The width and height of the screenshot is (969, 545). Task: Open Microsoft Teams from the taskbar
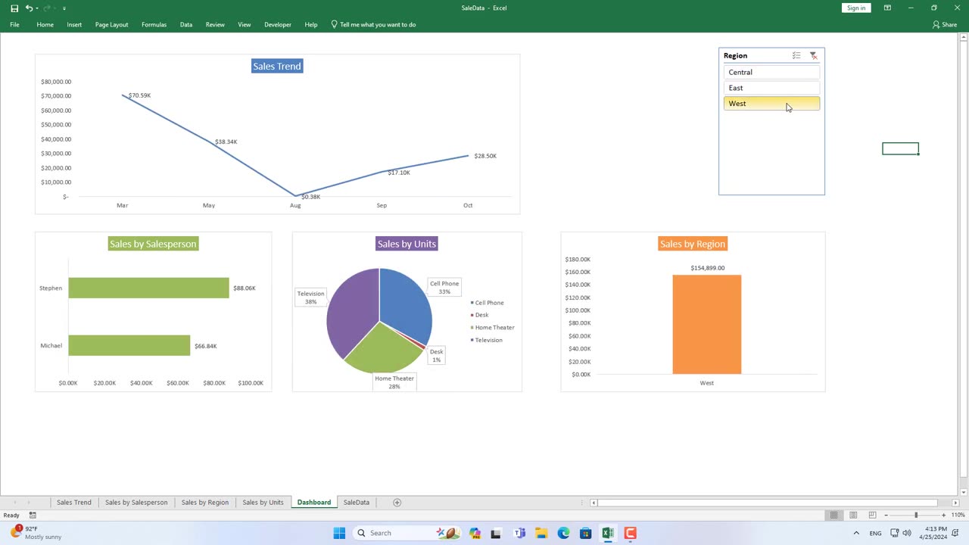coord(519,533)
